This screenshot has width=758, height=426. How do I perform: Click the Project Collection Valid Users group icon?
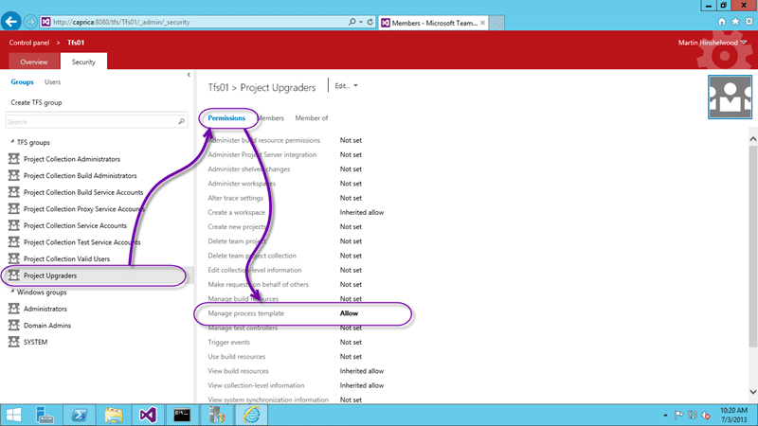13,258
